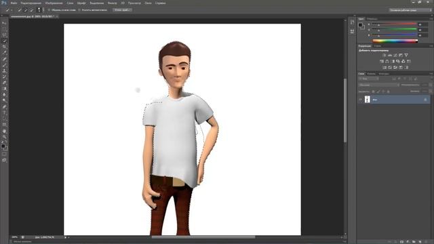The height and width of the screenshot is (244, 434).
Task: Change screen mode from toolbox bottom
Action: 4,160
